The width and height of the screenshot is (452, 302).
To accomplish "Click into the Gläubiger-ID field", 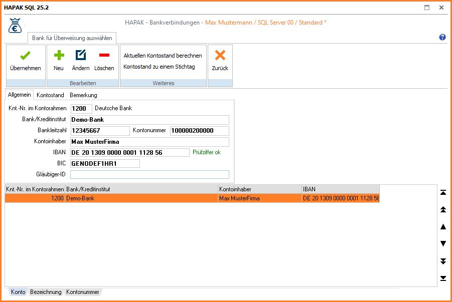I will click(149, 175).
